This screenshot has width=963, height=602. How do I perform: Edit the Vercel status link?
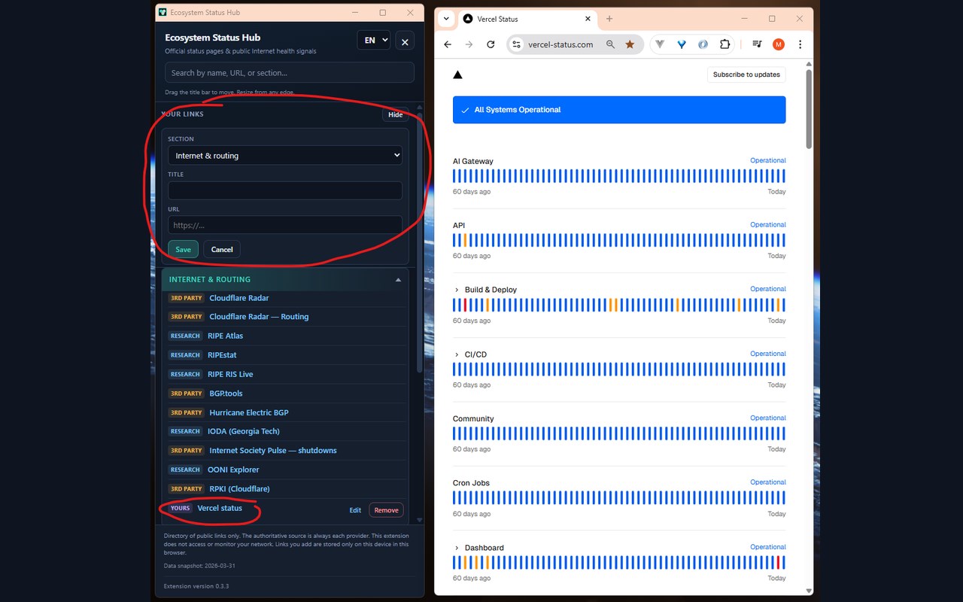[355, 510]
